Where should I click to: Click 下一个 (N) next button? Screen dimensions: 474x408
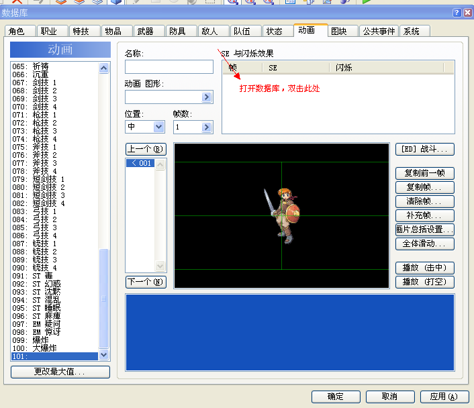click(x=146, y=282)
